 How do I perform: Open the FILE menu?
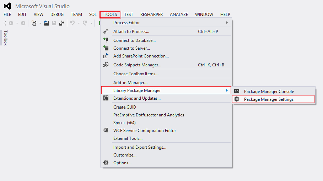click(7, 15)
